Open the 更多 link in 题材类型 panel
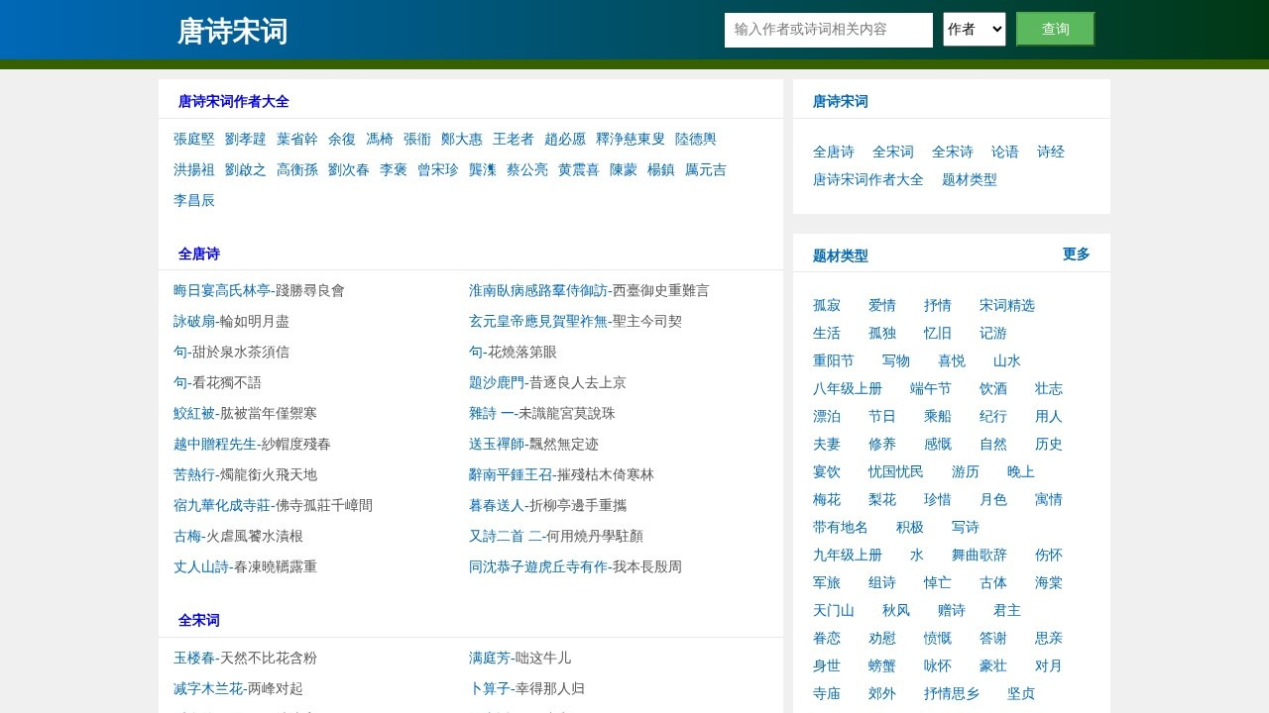 (1076, 254)
